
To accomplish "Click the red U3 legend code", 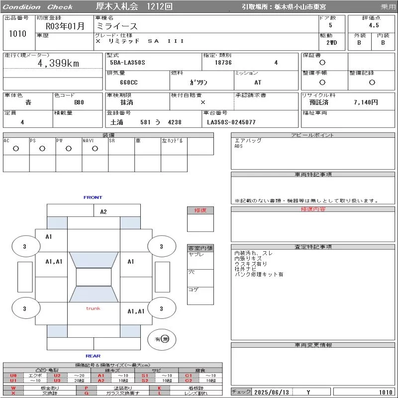I will pos(57,381).
